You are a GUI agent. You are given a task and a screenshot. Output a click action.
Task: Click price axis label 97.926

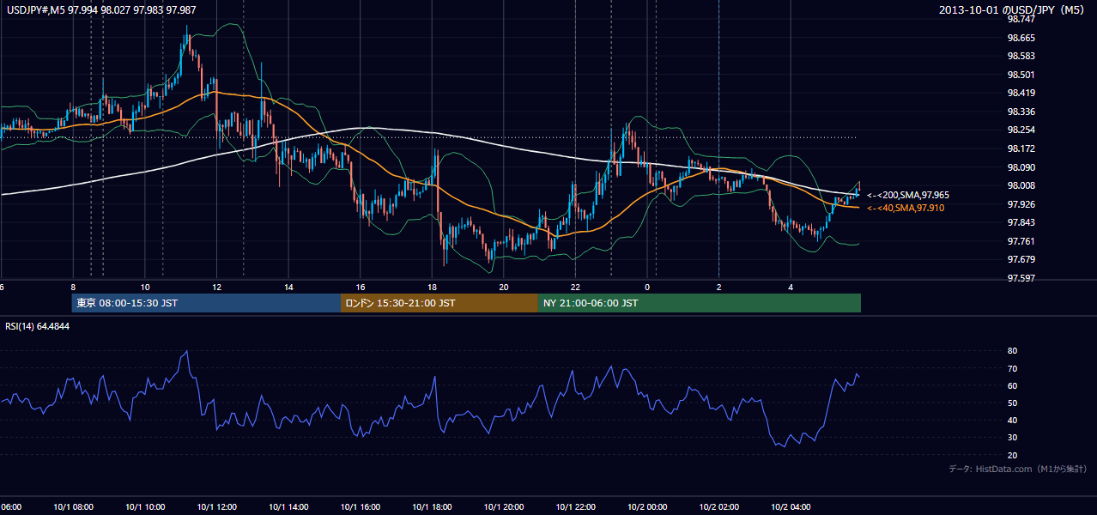point(1021,204)
